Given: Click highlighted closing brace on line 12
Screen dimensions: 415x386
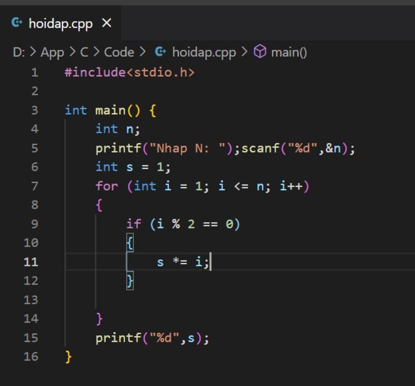Looking at the screenshot, I should click(130, 281).
